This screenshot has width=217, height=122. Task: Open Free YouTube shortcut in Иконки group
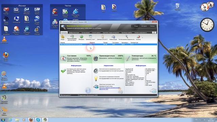coord(6,11)
